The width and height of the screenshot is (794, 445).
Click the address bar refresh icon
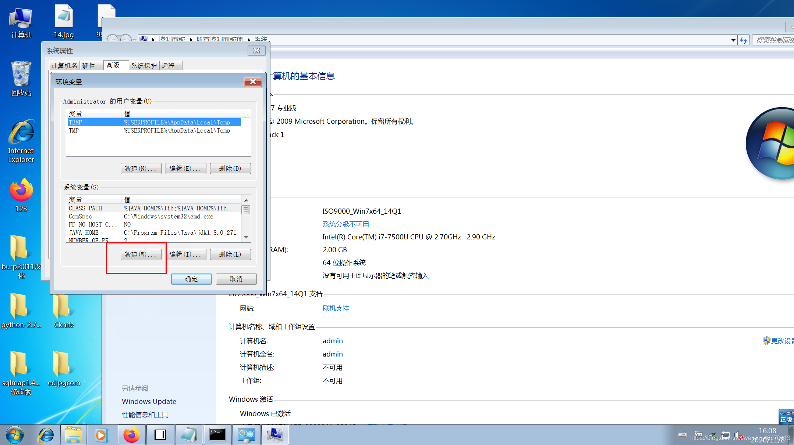(744, 40)
